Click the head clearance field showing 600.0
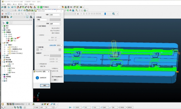 click(x=59, y=45)
